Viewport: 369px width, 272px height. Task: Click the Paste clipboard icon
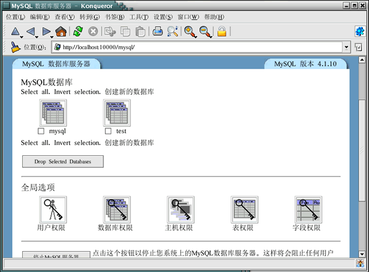[140, 31]
